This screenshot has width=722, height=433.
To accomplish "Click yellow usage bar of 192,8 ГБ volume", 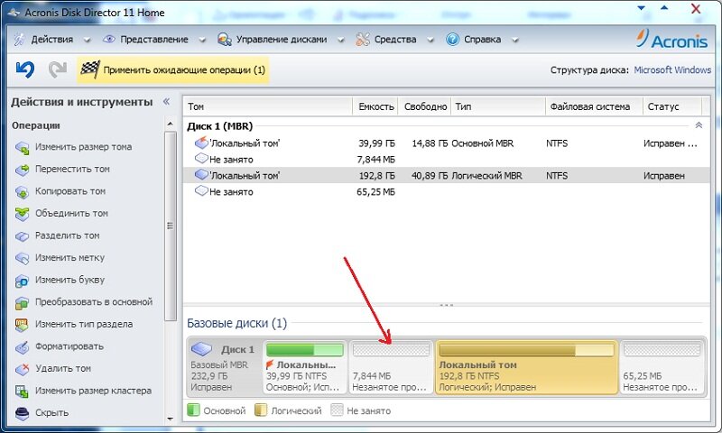I will pyautogui.click(x=526, y=351).
